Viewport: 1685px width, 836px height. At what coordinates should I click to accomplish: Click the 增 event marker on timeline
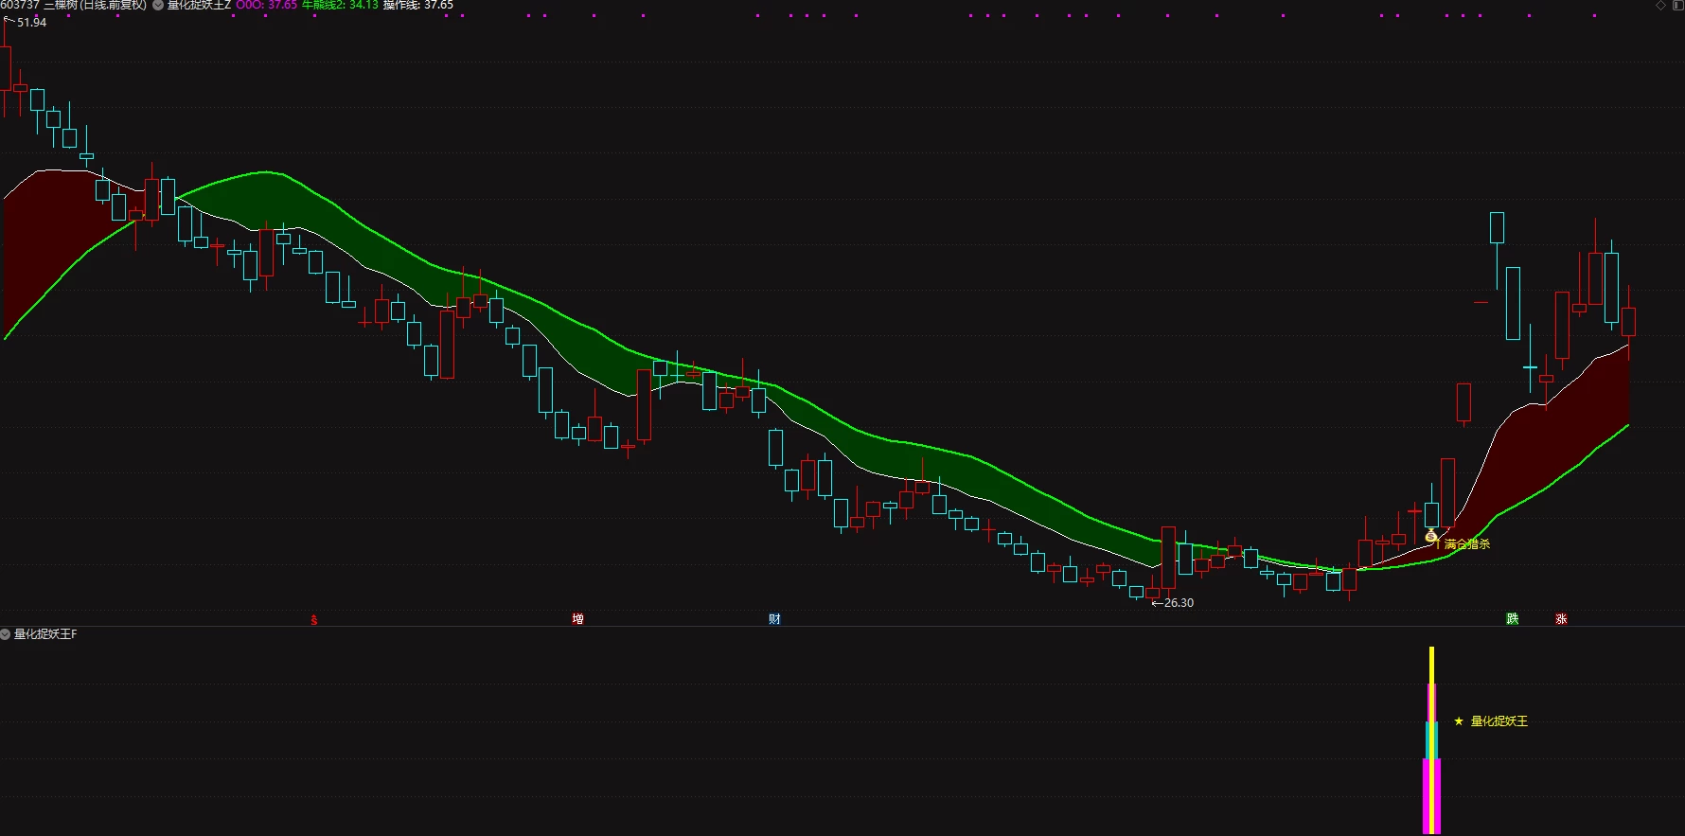[x=577, y=619]
